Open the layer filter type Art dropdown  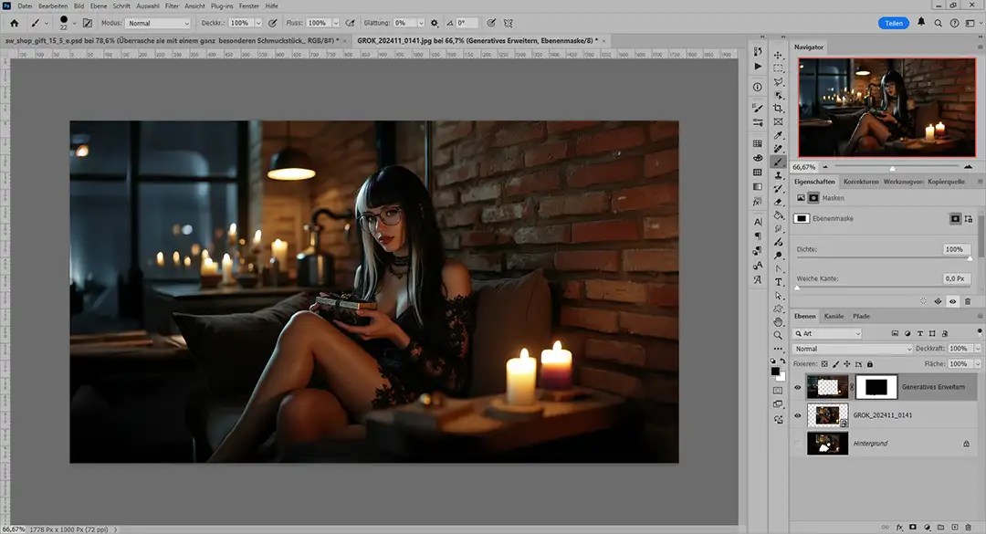827,334
